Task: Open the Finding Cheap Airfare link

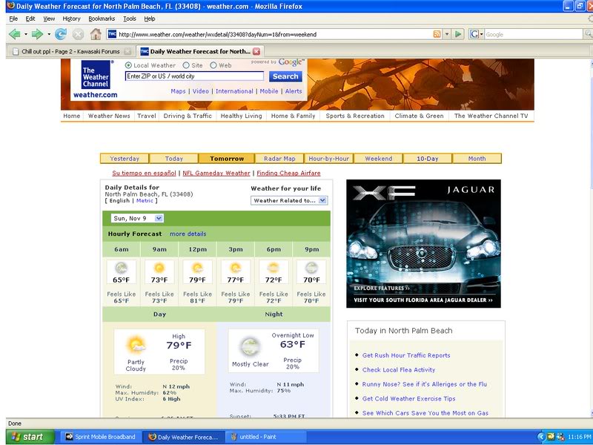Action: [288, 173]
